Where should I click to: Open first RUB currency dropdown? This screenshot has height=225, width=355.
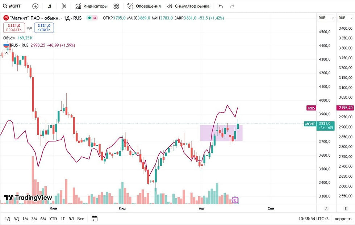(326, 18)
